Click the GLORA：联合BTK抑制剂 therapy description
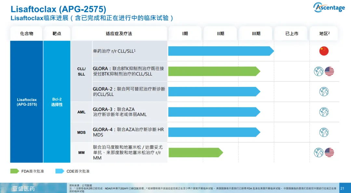 pos(128,71)
